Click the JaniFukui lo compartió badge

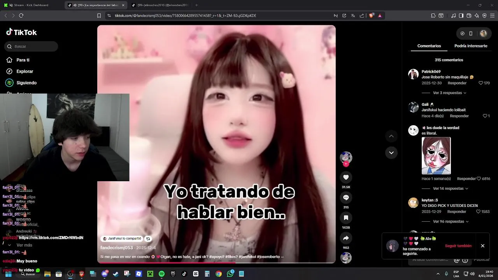[x=122, y=238]
